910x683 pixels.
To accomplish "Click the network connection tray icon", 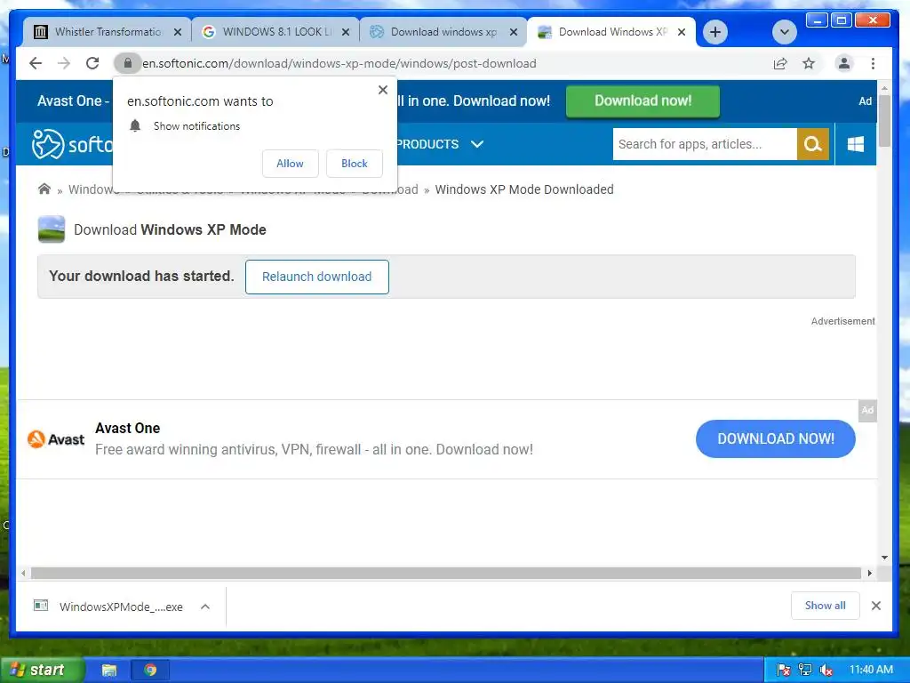I will coord(805,671).
